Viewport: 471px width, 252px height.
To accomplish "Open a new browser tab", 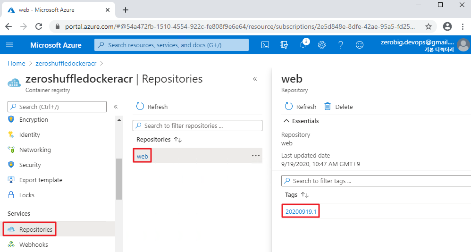I will click(126, 10).
